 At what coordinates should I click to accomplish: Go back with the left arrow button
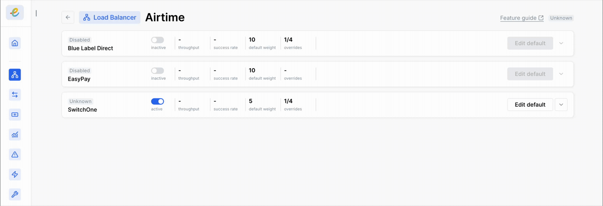tap(68, 18)
